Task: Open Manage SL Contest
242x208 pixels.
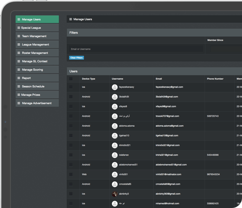Action: 37,61
